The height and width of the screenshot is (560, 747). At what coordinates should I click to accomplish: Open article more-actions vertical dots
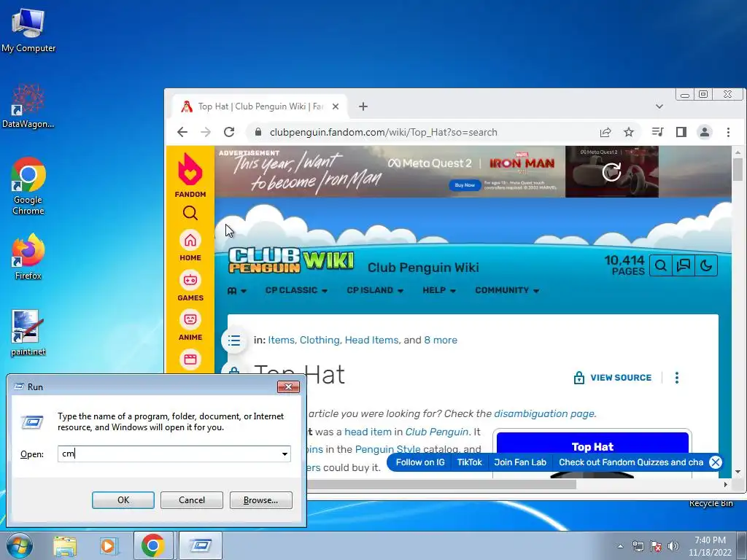[x=676, y=378]
